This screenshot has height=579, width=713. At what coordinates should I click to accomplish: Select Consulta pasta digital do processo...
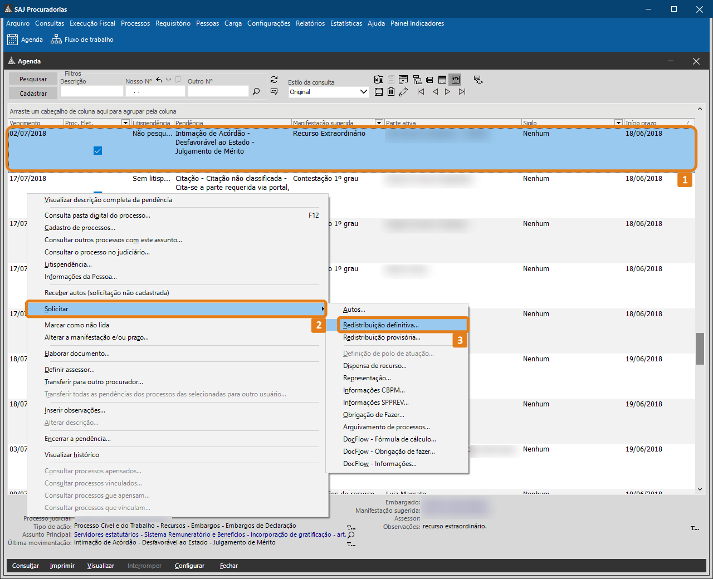click(97, 215)
